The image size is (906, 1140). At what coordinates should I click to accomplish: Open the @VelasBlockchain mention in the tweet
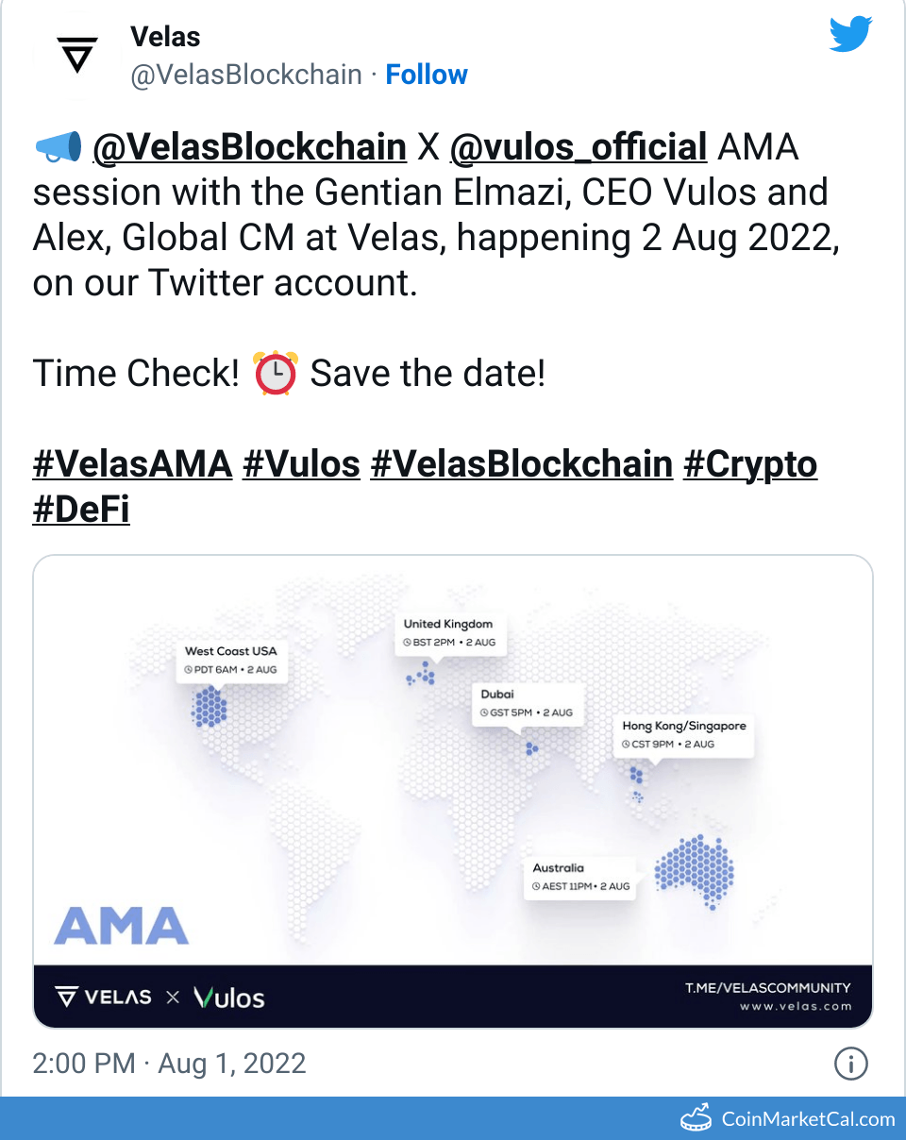(247, 145)
